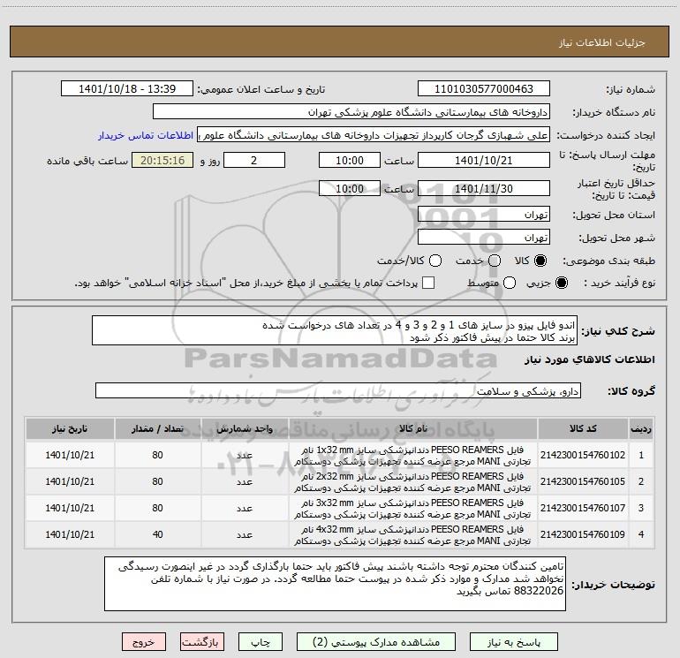The height and width of the screenshot is (658, 680).
Task: Click the چاپ print button
Action: point(261,642)
